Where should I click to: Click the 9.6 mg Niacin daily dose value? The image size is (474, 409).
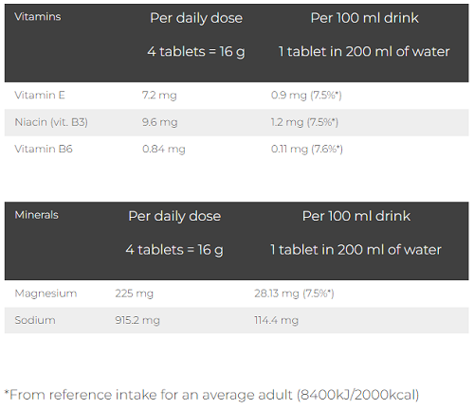(x=159, y=122)
